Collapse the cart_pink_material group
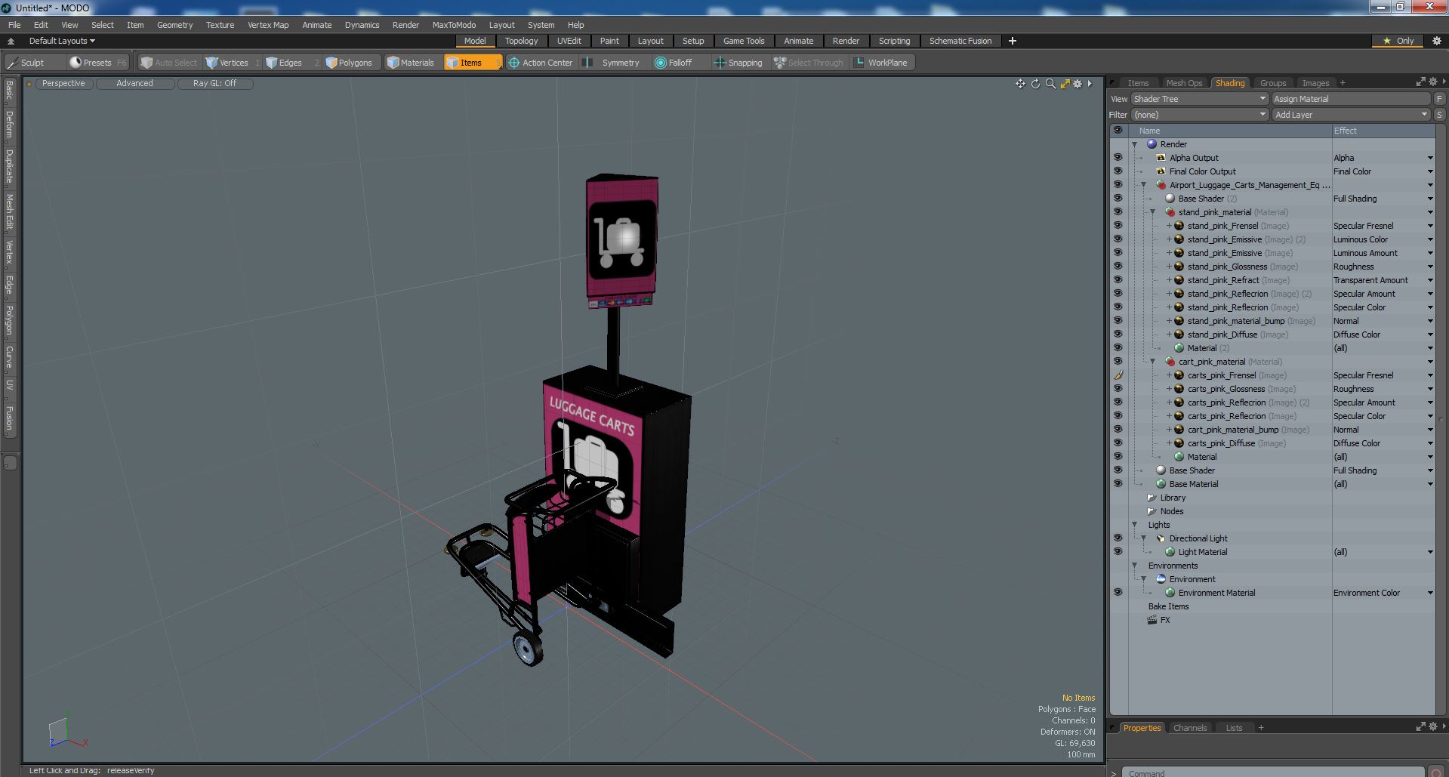 [1152, 362]
